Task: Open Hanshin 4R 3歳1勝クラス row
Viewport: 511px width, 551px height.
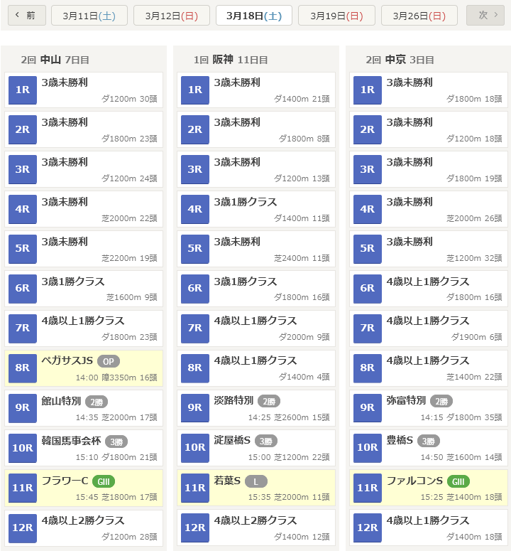Action: click(256, 209)
